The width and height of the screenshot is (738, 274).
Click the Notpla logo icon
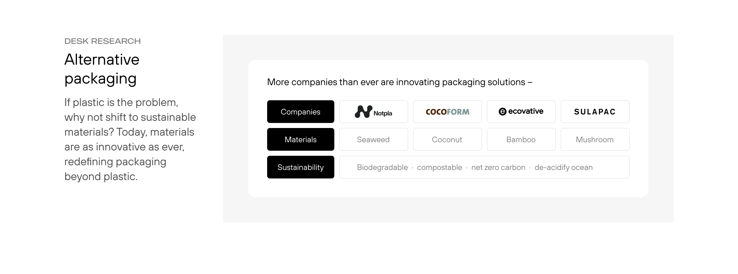click(363, 112)
